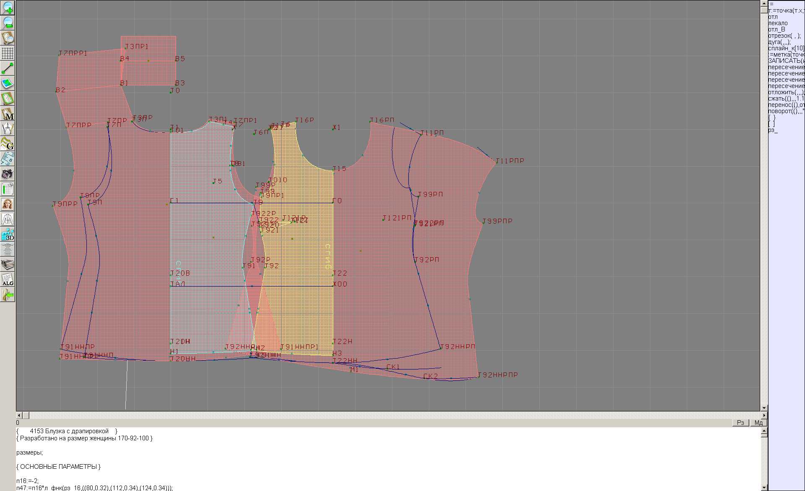Image resolution: width=805 pixels, height=491 pixels.
Task: Click the zoom in magnifier tool
Action: pos(8,7)
